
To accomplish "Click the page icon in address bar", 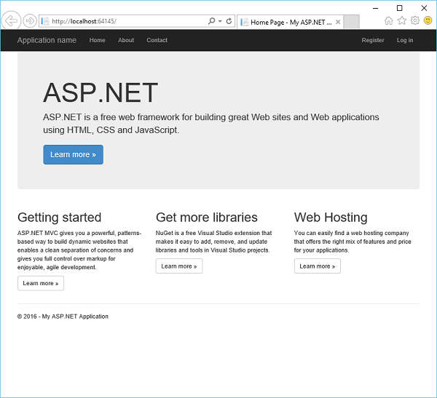I will (x=45, y=21).
